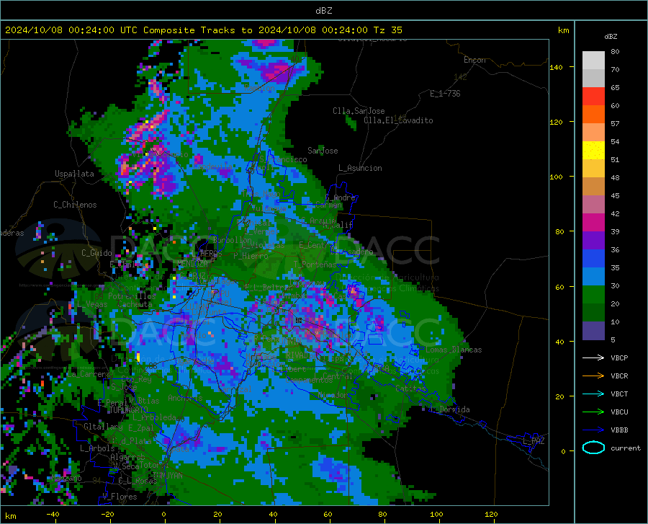Viewport: 648px width, 524px height.
Task: Click the 'La_Carrera' place label
Action: 89,374
